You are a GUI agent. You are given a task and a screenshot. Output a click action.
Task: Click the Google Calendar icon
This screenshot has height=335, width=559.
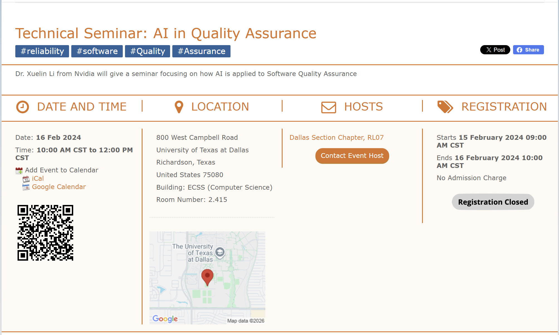pos(26,187)
